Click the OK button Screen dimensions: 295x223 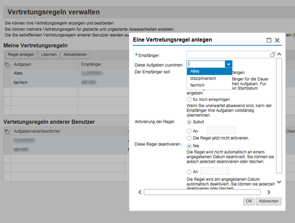(x=249, y=201)
